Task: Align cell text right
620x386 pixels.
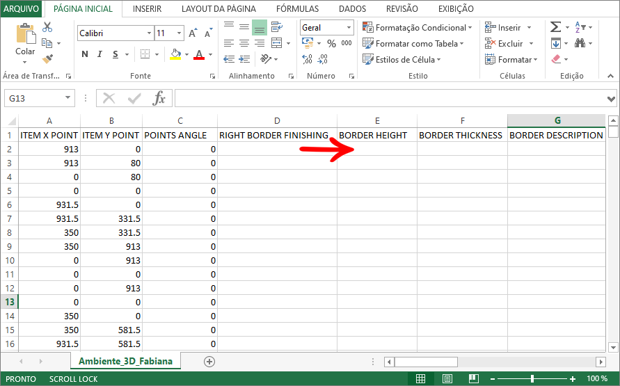Action: pos(260,43)
